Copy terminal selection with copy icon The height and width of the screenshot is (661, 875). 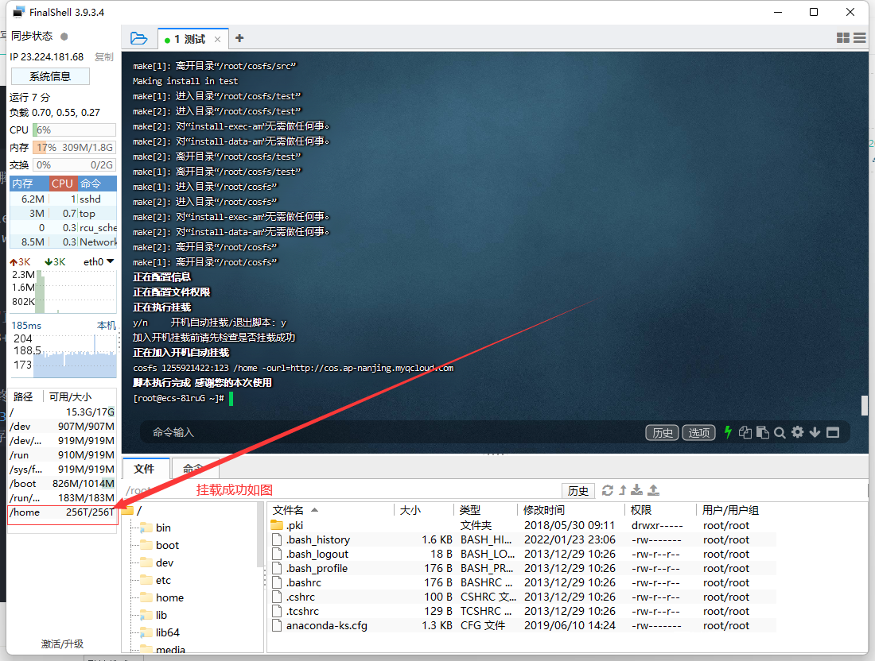coord(745,432)
